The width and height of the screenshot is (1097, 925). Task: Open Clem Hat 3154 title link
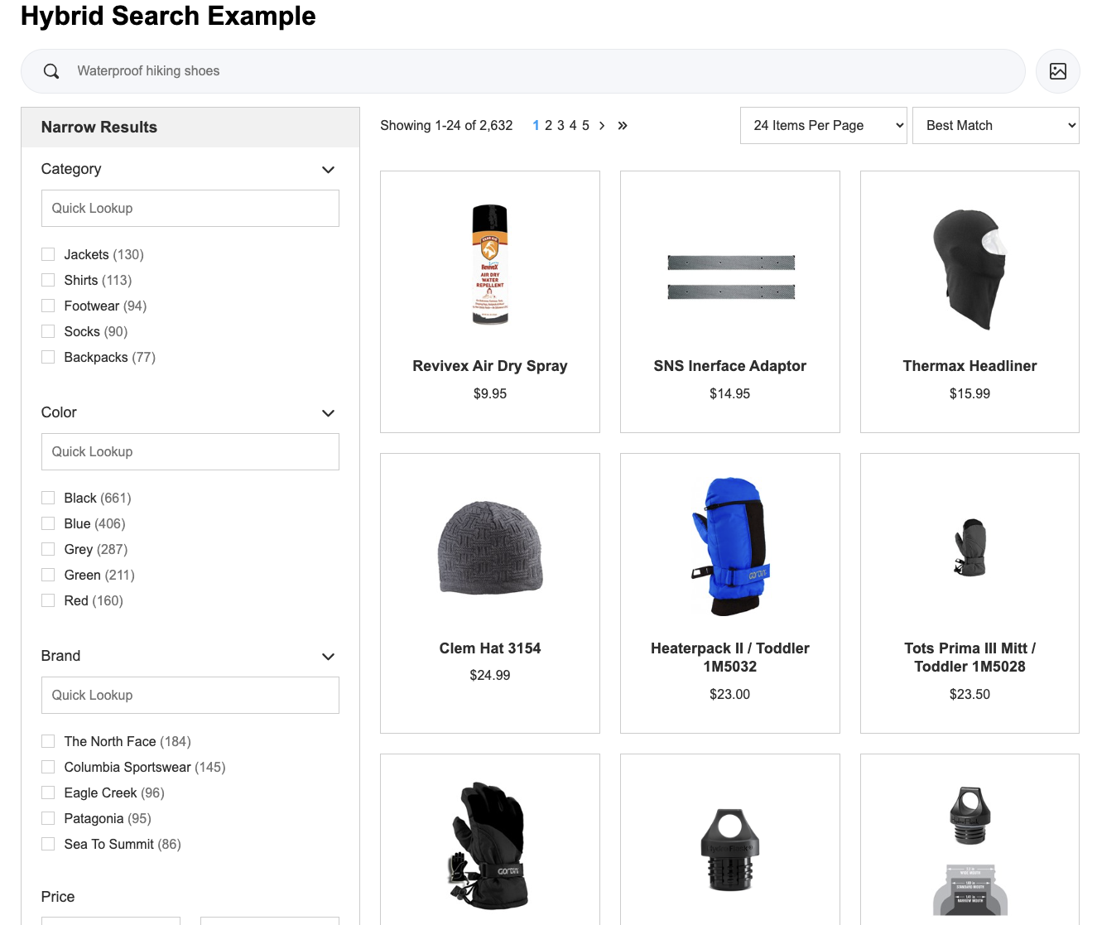click(x=490, y=648)
